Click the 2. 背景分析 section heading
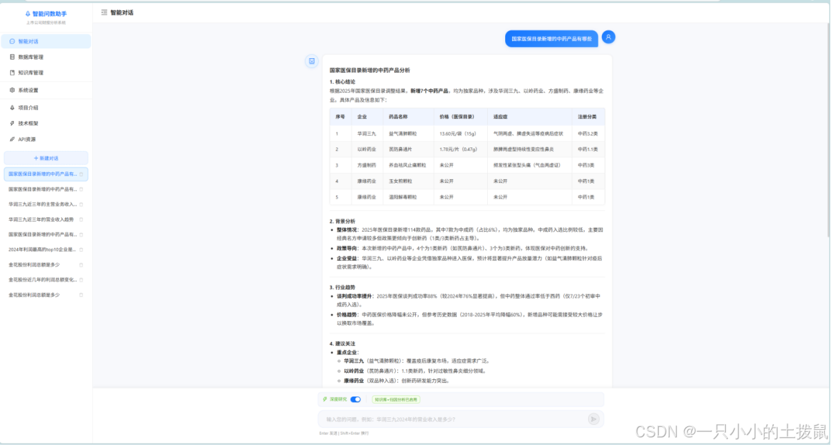This screenshot has height=445, width=831. pos(343,221)
